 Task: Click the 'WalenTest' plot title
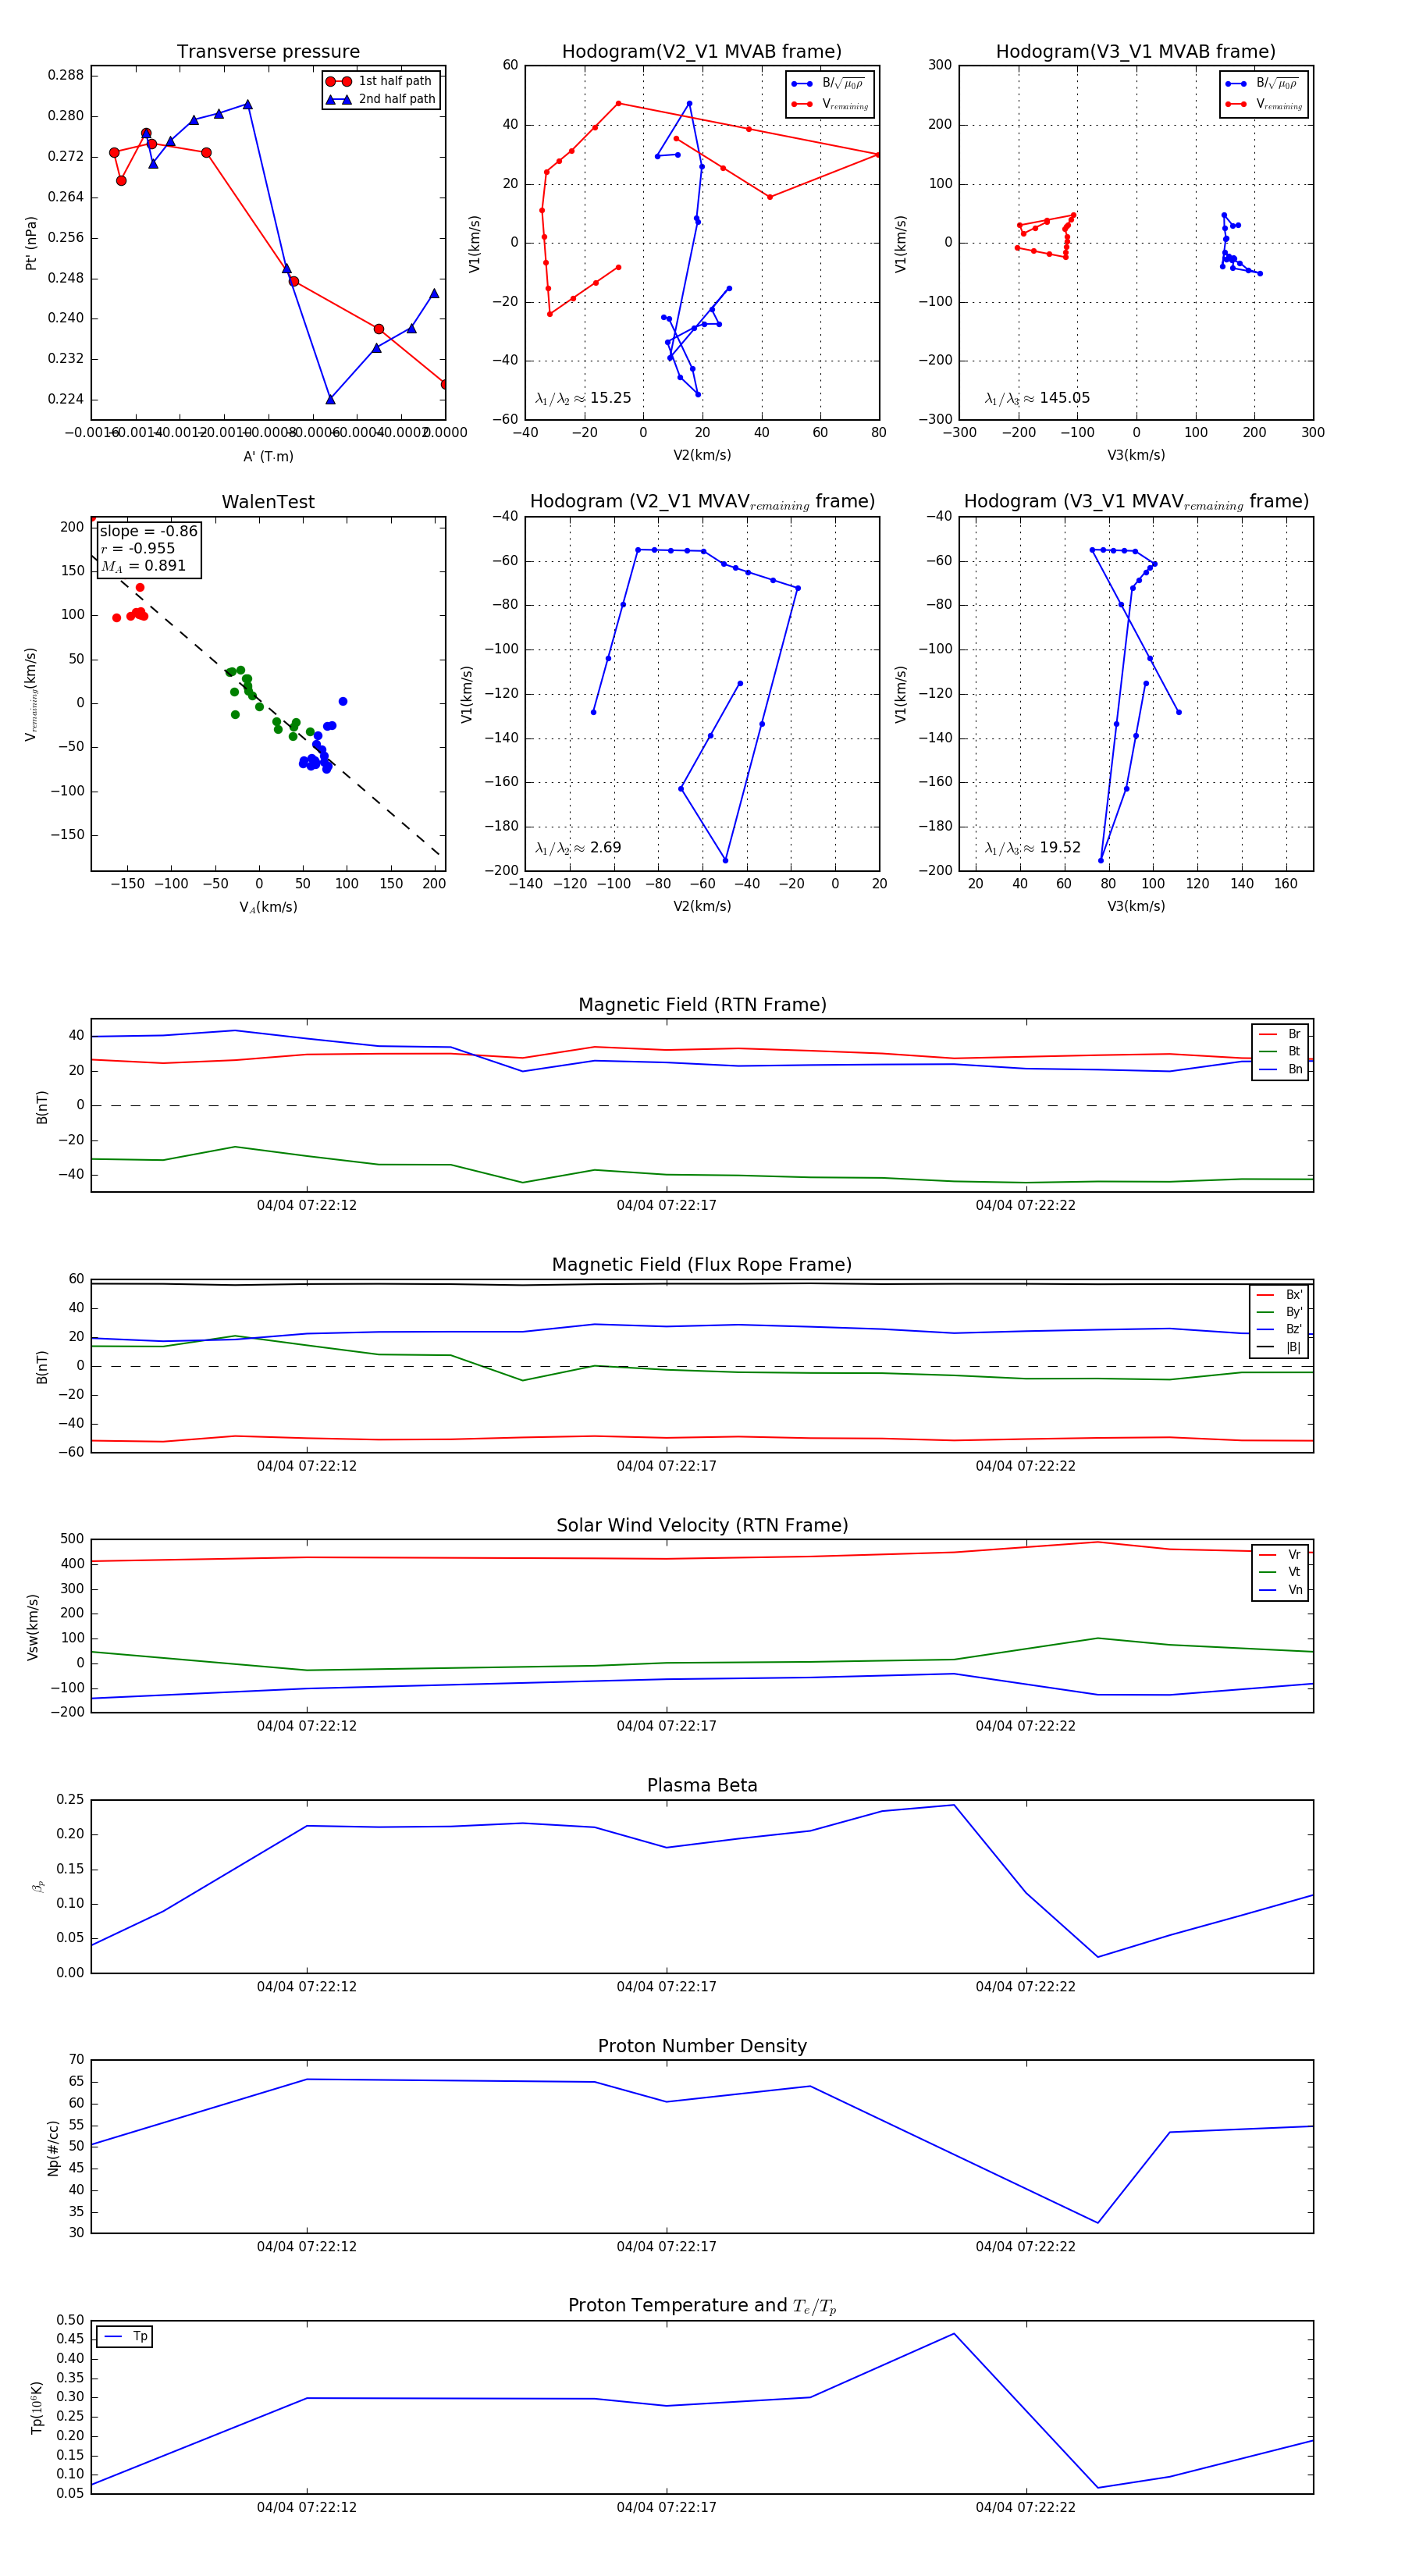(x=268, y=502)
